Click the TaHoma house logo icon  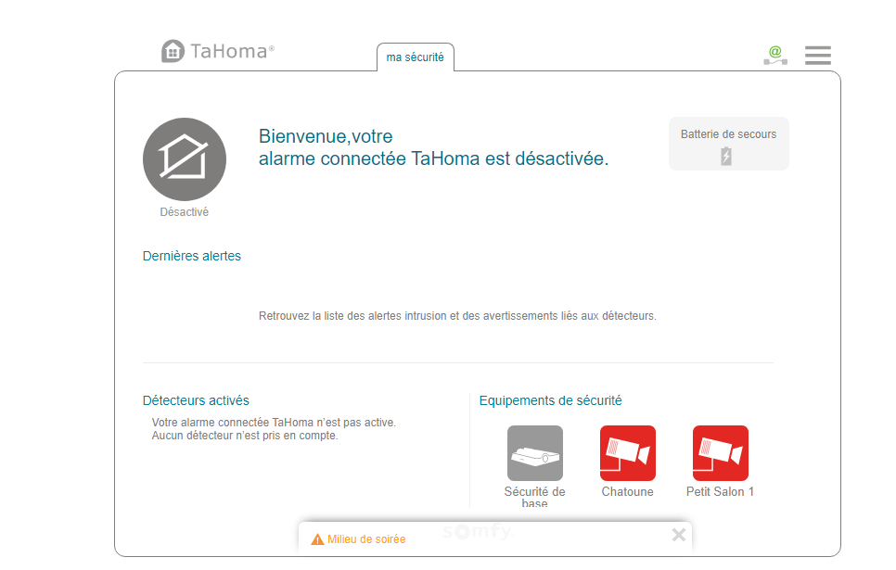173,51
